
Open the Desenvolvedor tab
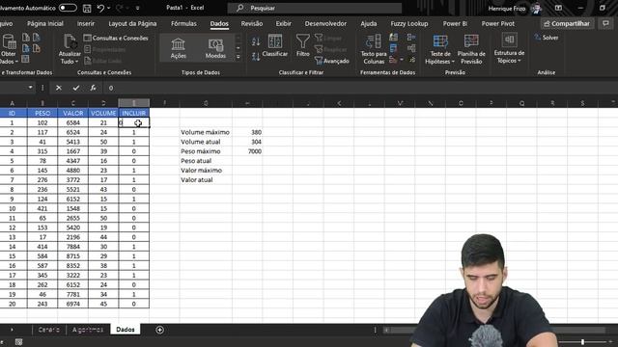tap(325, 23)
